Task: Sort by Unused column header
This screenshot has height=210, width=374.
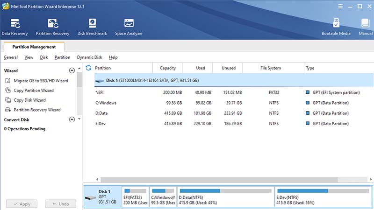Action: (229, 68)
